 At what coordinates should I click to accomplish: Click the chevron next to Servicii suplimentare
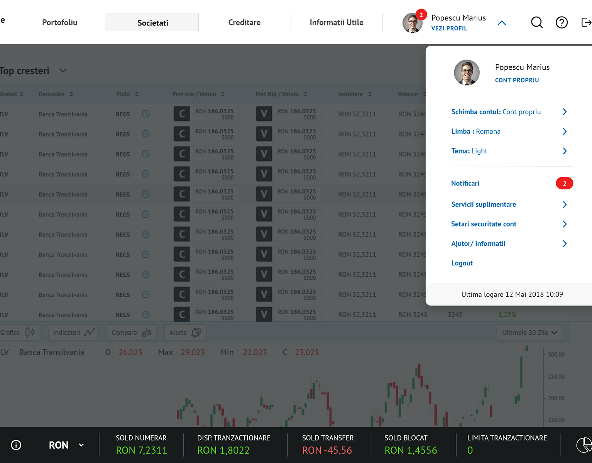click(565, 204)
